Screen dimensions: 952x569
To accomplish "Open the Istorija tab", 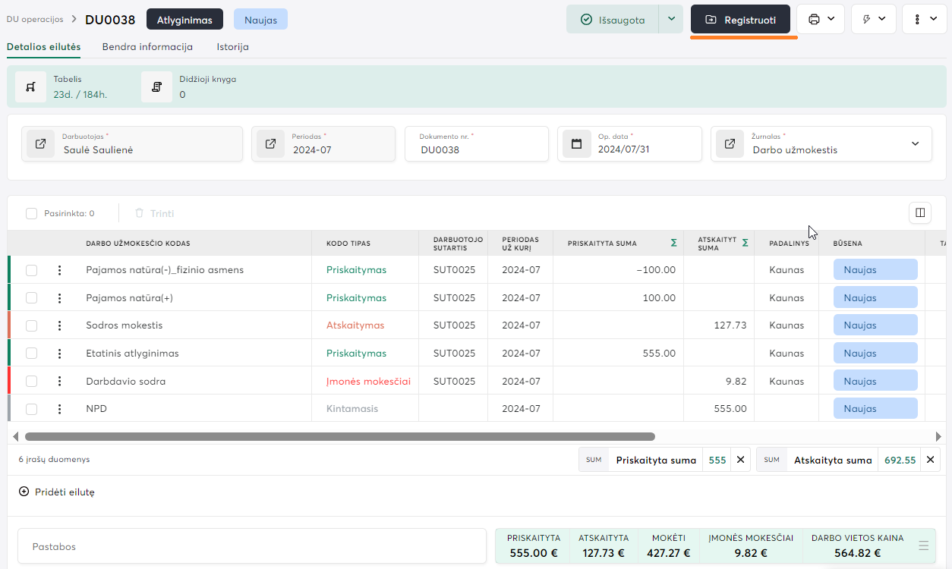I will pos(232,47).
